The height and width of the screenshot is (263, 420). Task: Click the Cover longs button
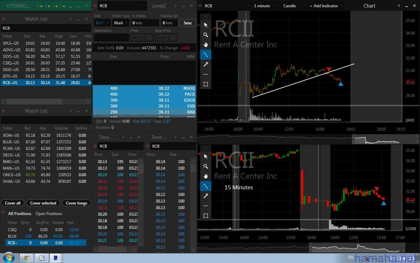point(77,203)
